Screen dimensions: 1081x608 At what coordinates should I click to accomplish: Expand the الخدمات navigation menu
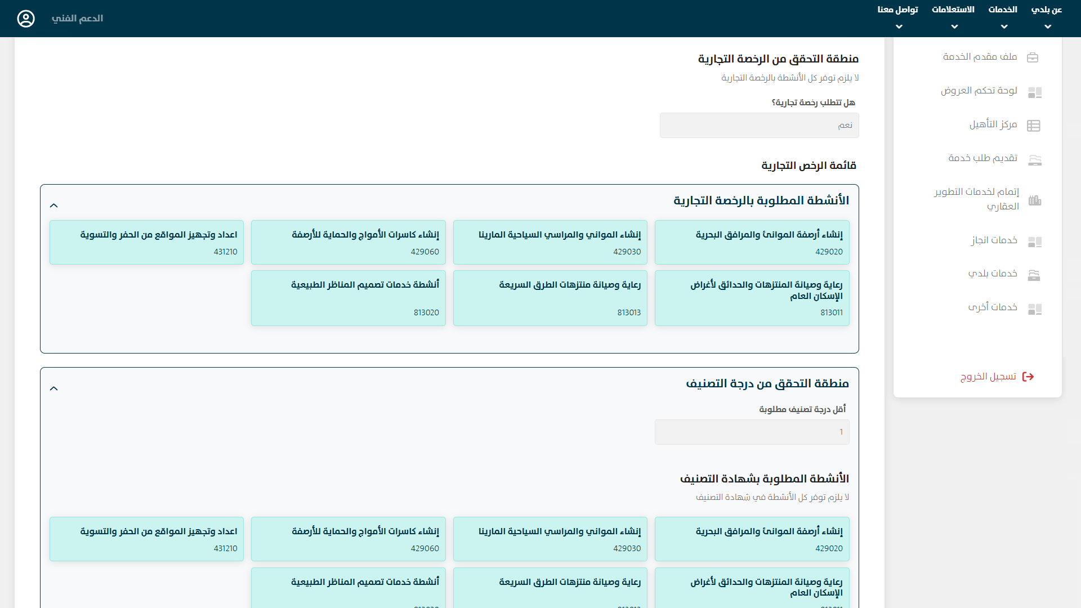(x=1003, y=17)
